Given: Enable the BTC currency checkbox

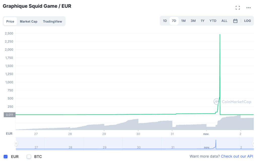Looking at the screenshot, I should coord(29,157).
